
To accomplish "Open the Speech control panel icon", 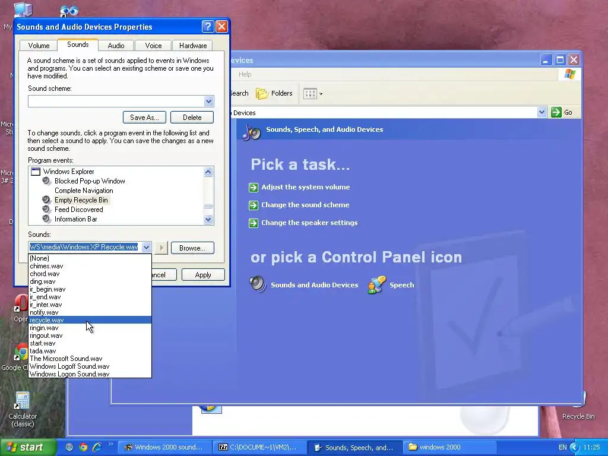I will [376, 284].
